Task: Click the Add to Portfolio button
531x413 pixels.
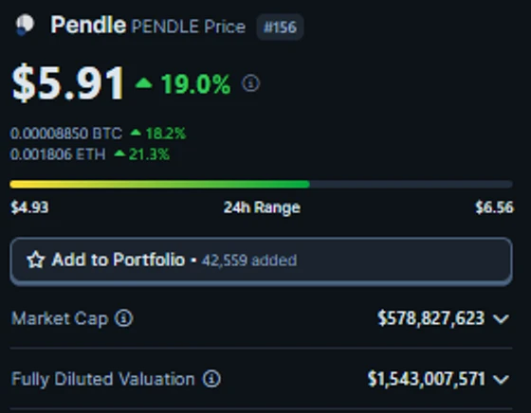Action: click(x=261, y=261)
